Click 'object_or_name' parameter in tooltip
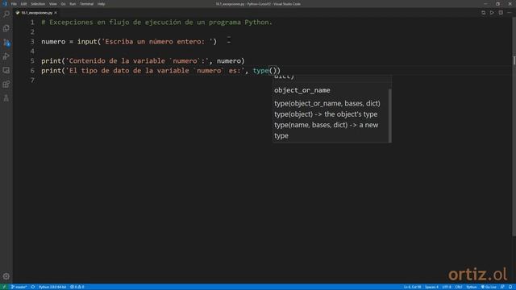516x290 pixels. pyautogui.click(x=302, y=90)
